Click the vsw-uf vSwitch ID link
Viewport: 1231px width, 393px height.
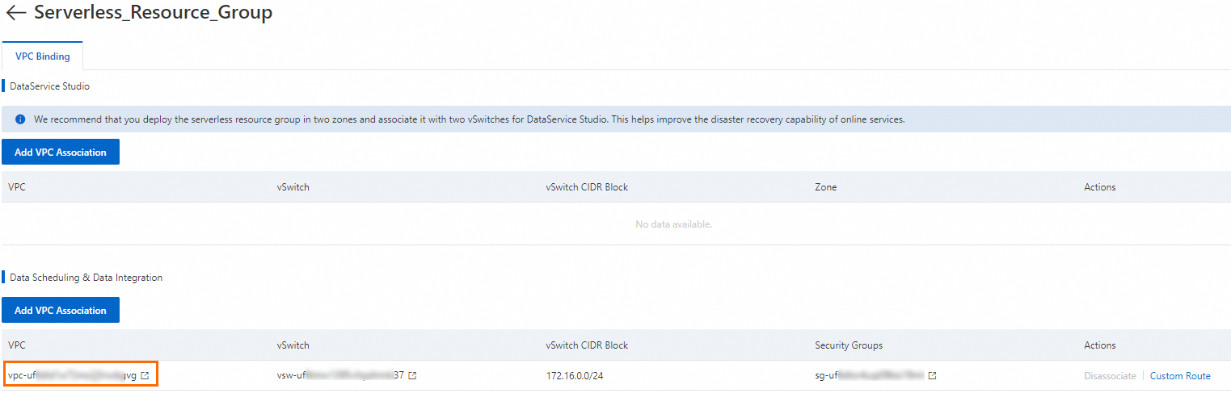coord(339,376)
